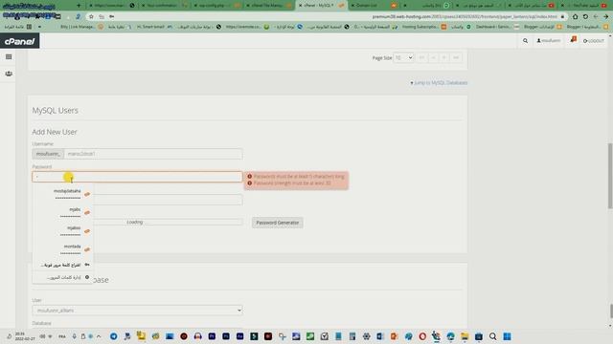Open manage passwords option in autofill popup
613x344 pixels.
point(62,277)
